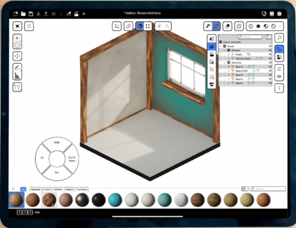This screenshot has height=228, width=296.
Task: Switch to the Floor asset tab
Action: pos(47,189)
